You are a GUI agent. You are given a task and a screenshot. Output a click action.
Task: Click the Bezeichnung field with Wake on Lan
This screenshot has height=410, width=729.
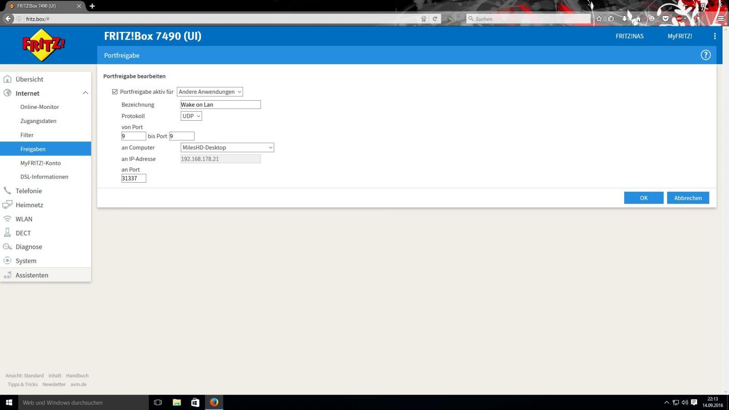point(221,105)
